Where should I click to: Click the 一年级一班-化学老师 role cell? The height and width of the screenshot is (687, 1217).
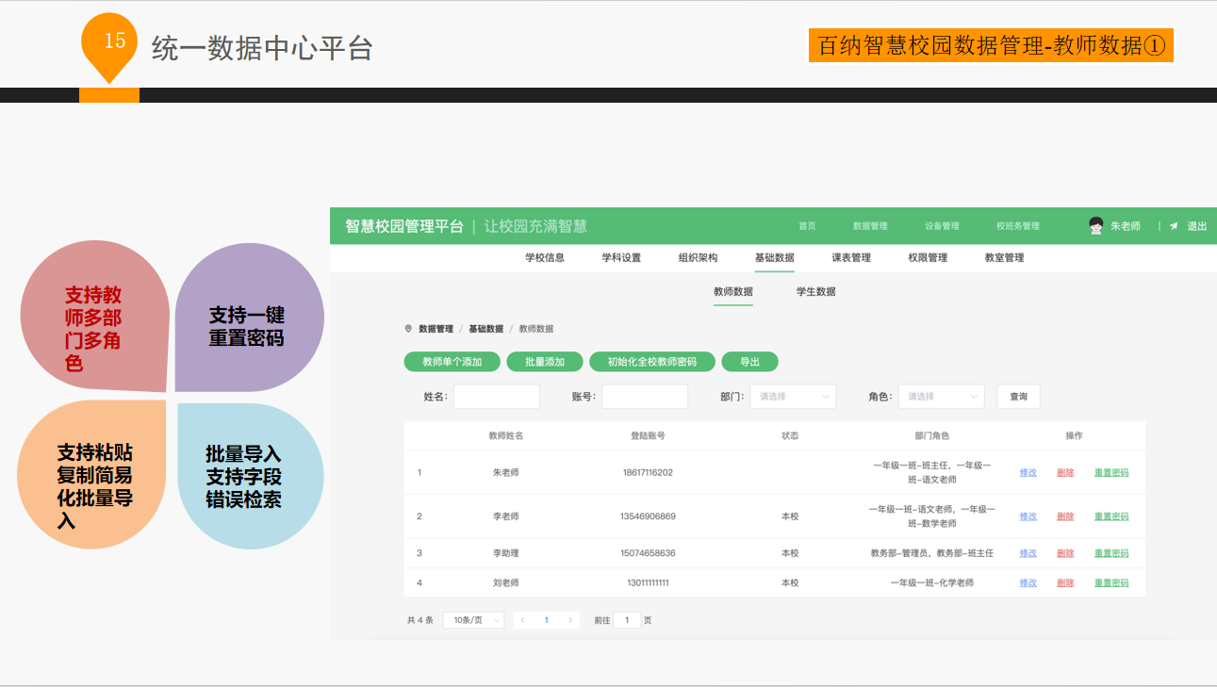(931, 583)
